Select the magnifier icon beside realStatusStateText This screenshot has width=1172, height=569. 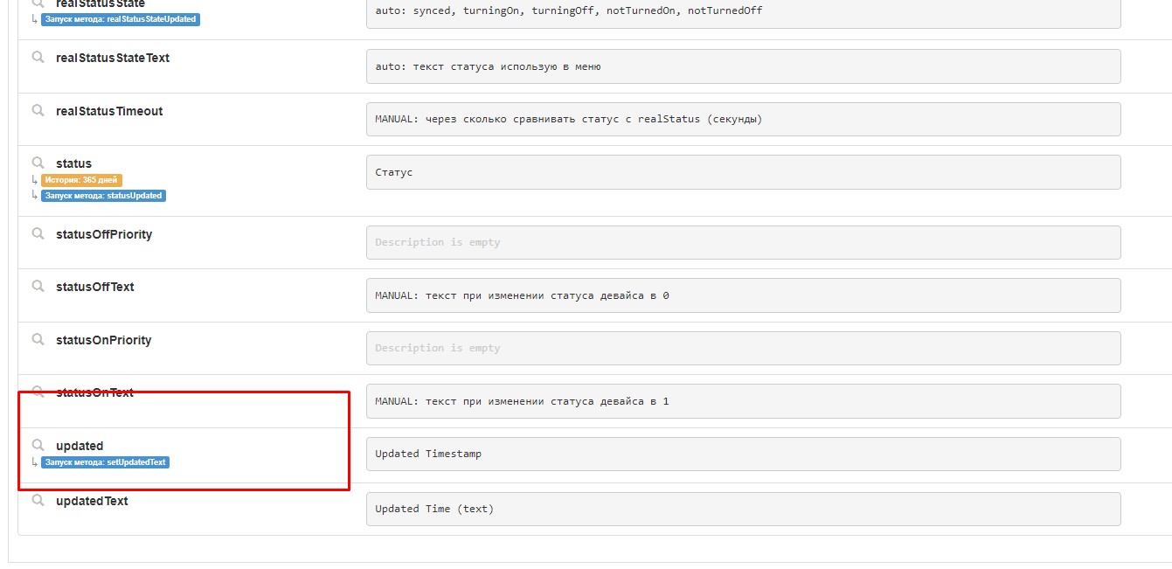click(37, 57)
